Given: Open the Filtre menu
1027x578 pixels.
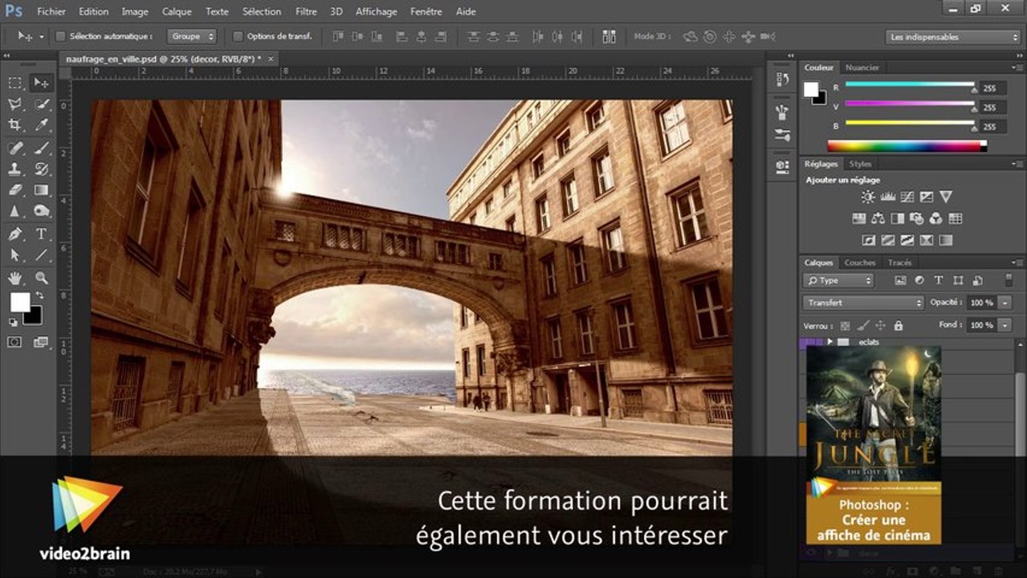Looking at the screenshot, I should pyautogui.click(x=306, y=11).
